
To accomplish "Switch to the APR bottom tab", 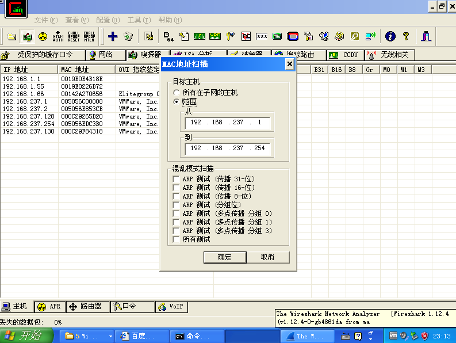I will click(x=49, y=307).
